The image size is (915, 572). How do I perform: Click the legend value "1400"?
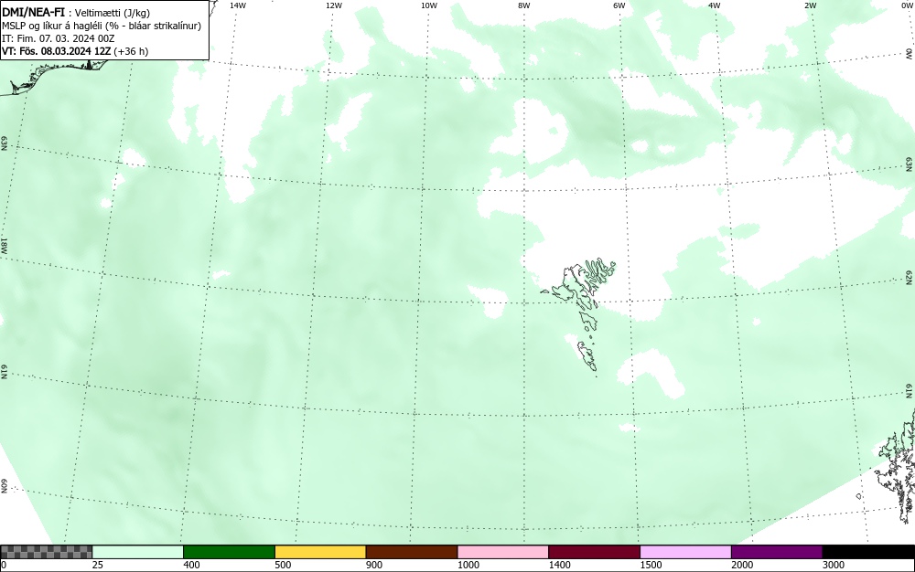559,565
